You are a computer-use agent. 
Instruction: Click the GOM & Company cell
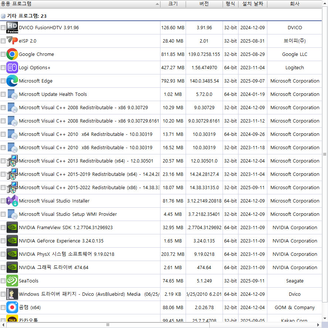(294, 308)
